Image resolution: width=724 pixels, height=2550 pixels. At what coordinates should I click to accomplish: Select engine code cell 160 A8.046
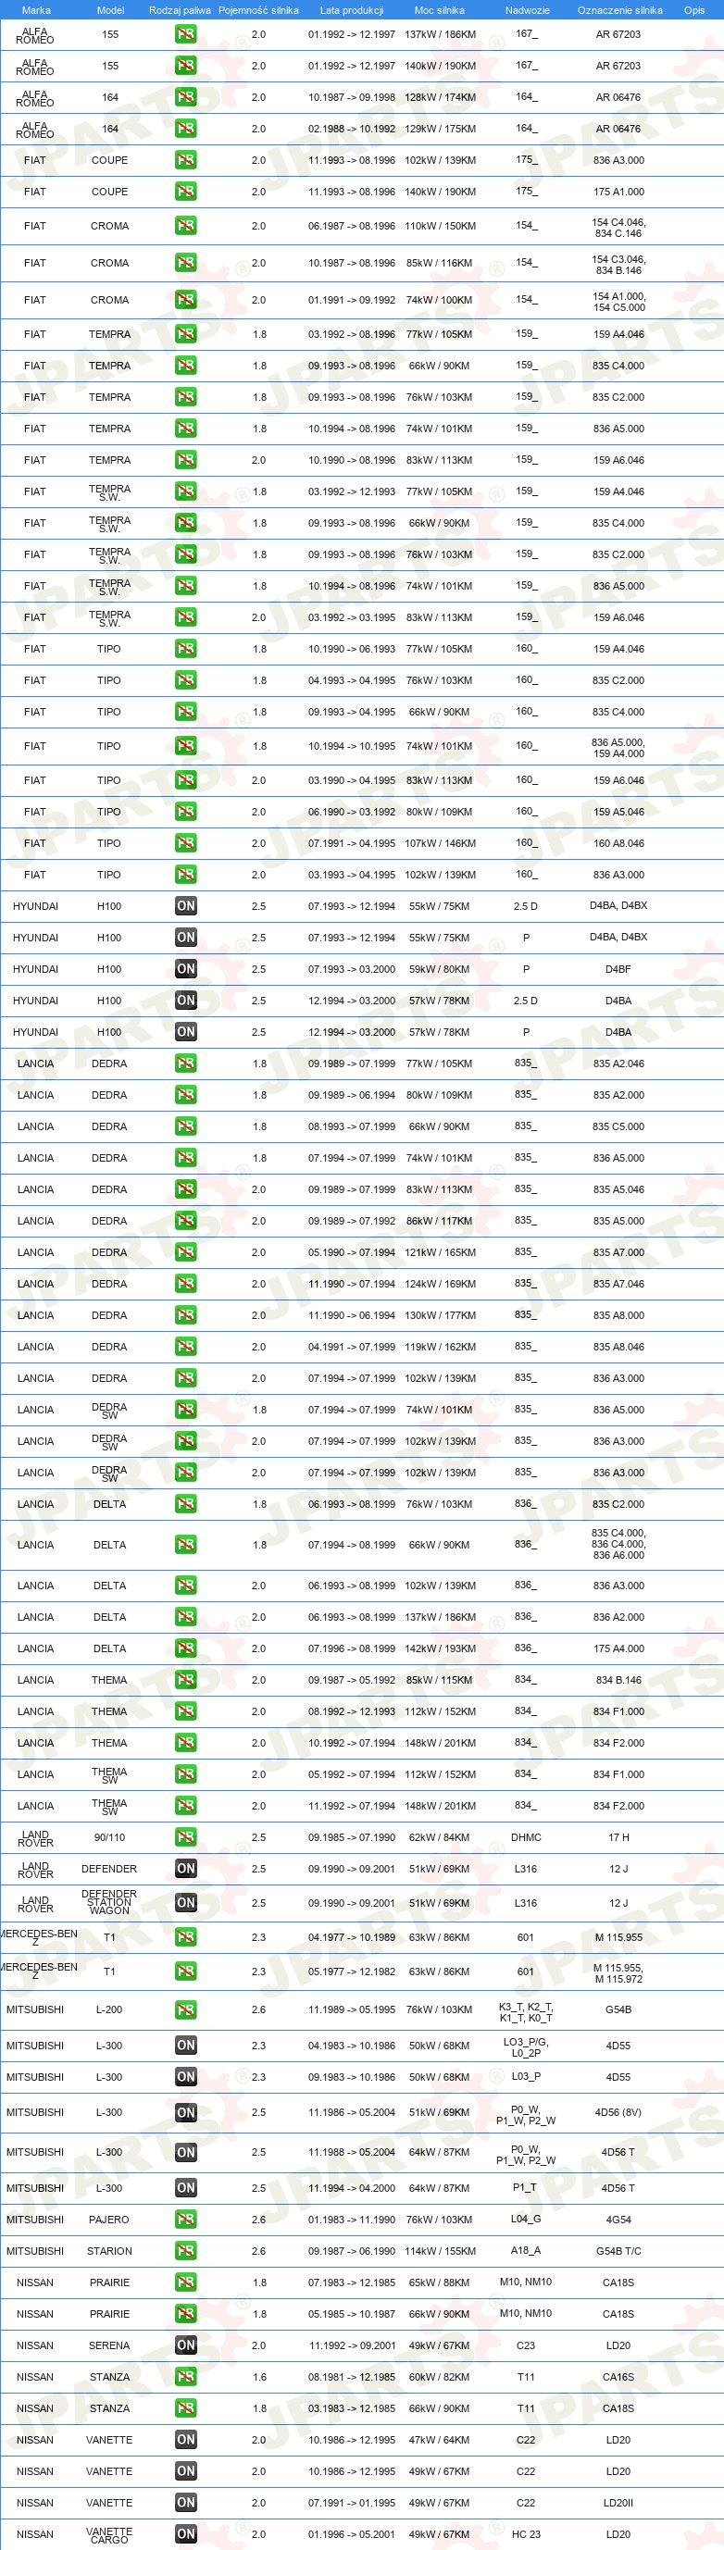(618, 843)
